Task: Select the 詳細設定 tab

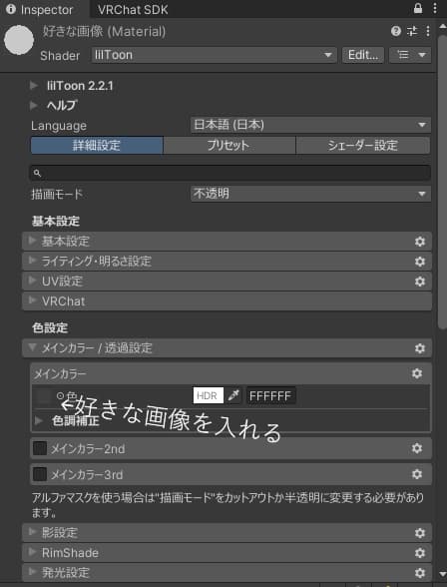Action: tap(97, 146)
